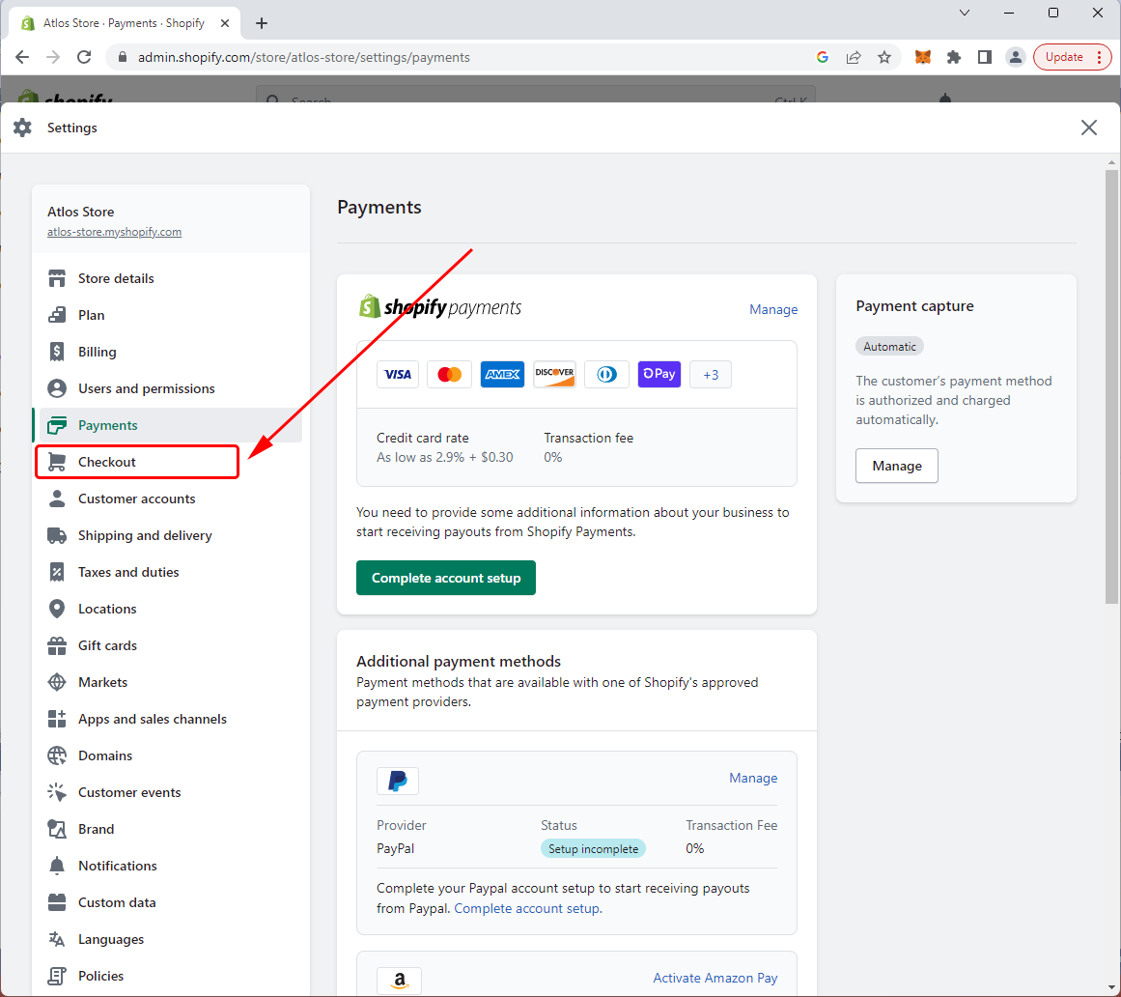Go to Languages settings

pyautogui.click(x=111, y=939)
